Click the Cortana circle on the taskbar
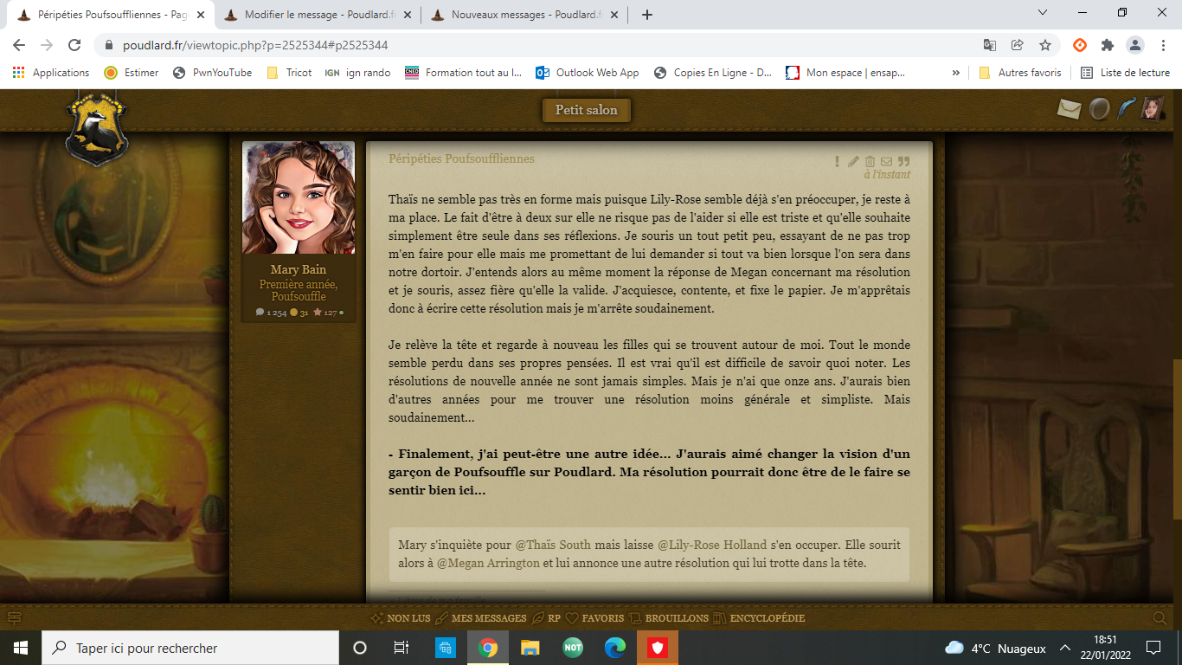Screen dimensions: 1182x665 (360, 648)
